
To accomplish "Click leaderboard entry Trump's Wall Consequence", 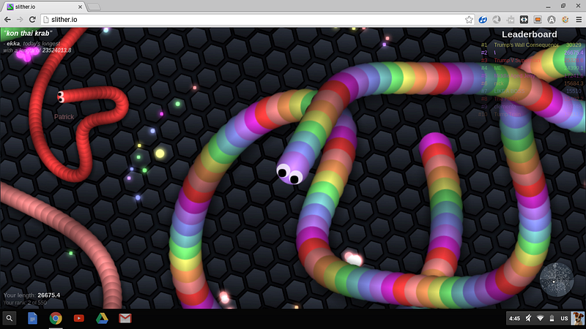I will [x=526, y=45].
